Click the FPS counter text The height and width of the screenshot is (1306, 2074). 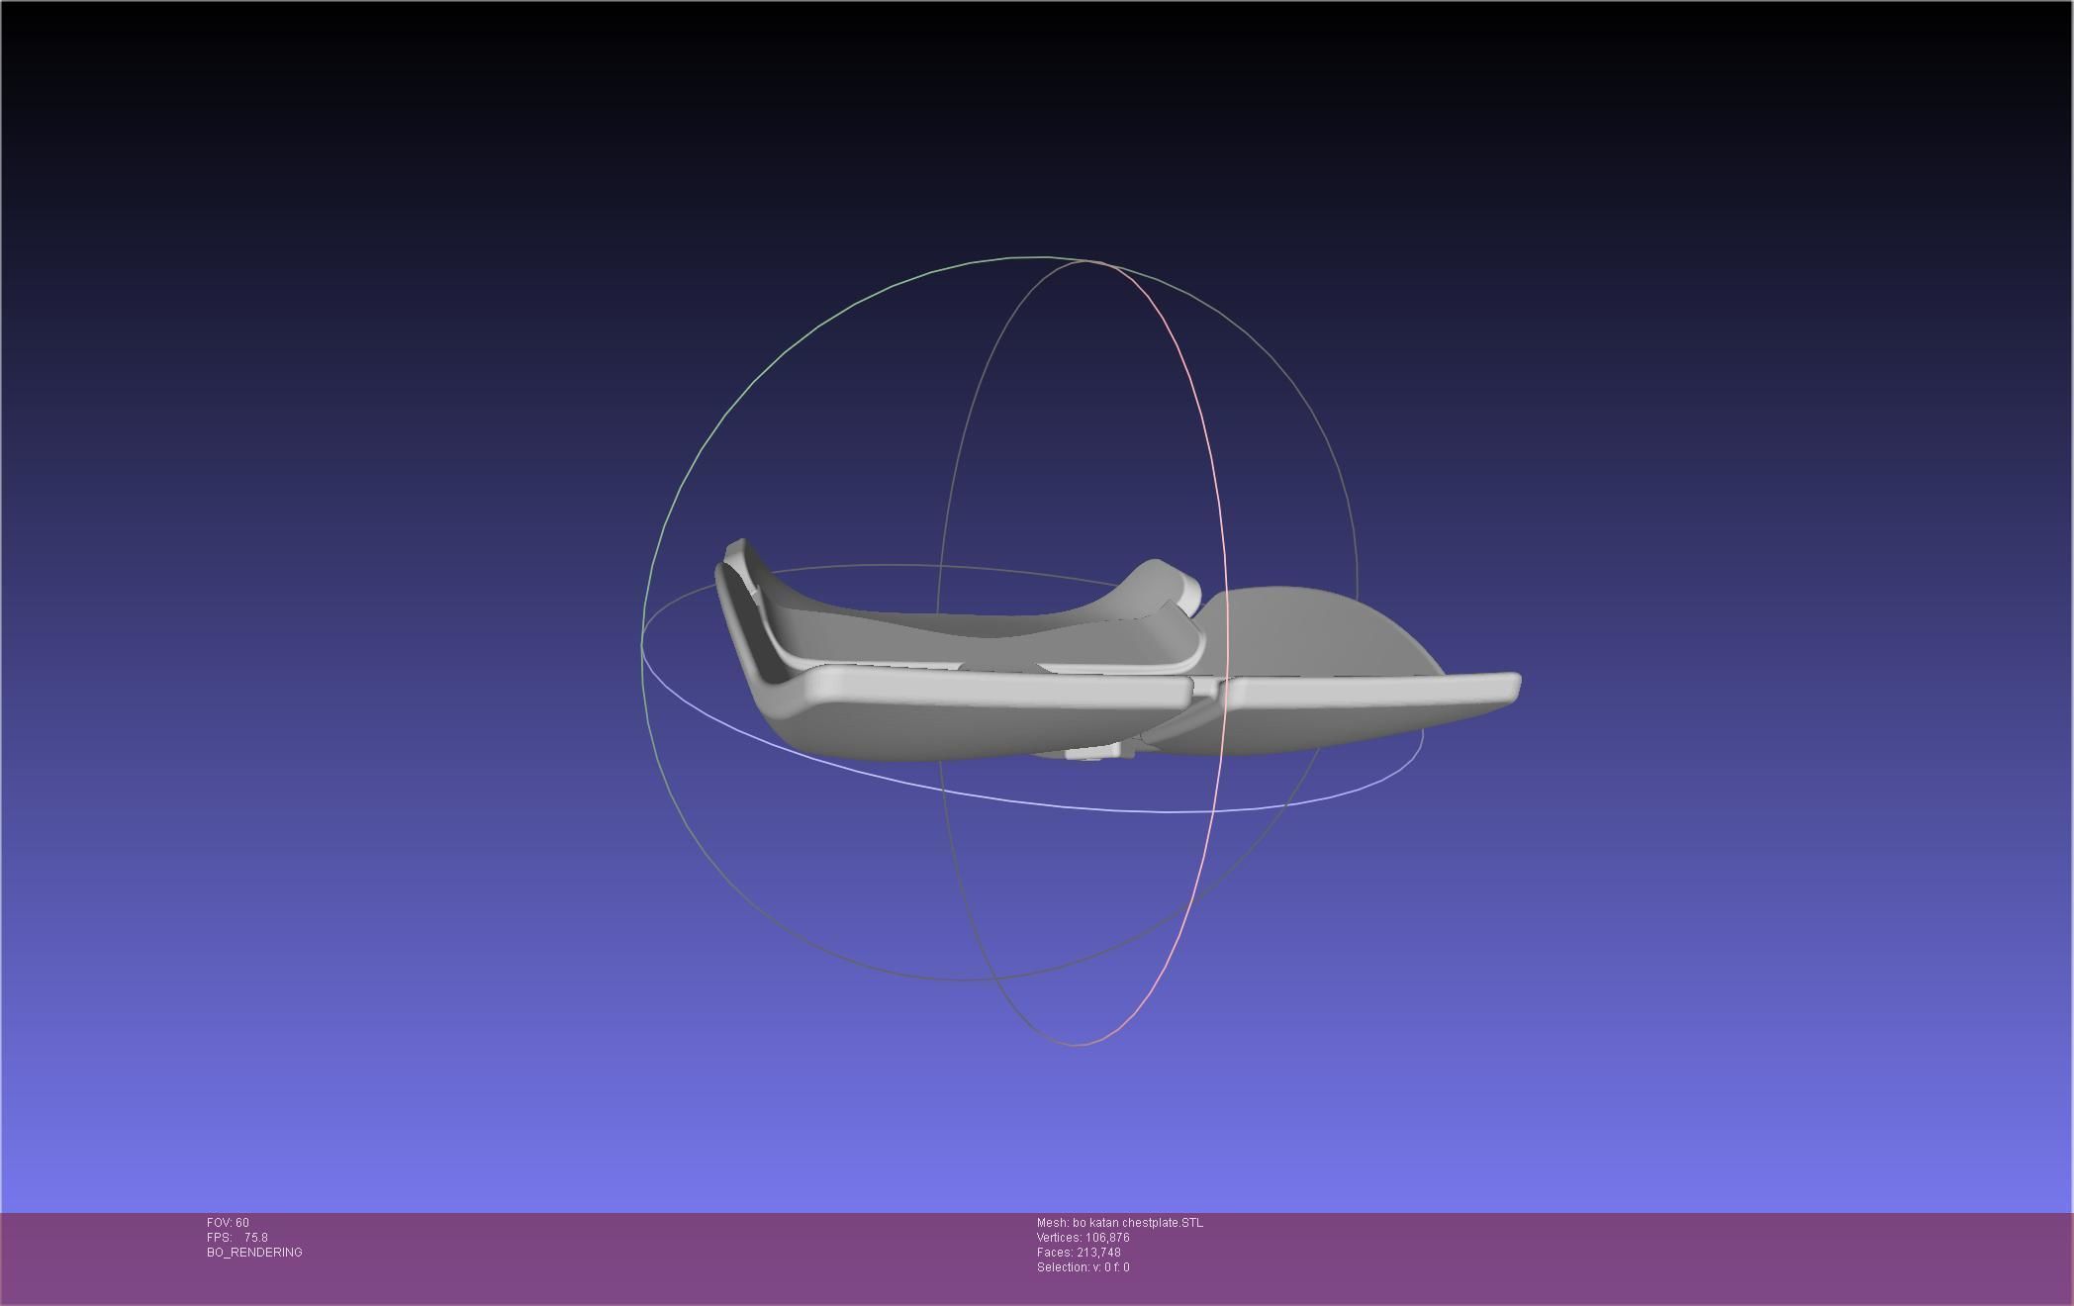click(237, 1238)
